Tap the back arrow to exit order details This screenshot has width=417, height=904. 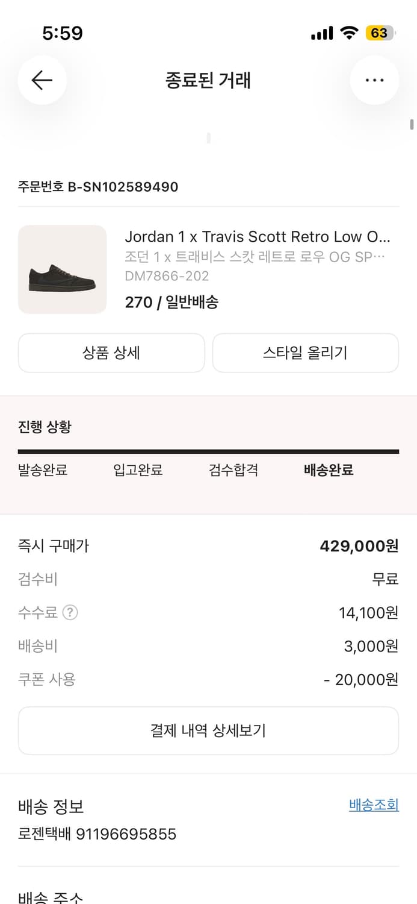coord(42,80)
